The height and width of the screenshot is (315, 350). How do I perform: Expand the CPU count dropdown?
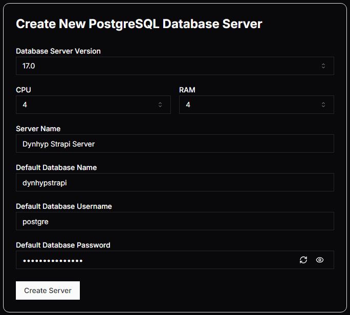pos(93,105)
